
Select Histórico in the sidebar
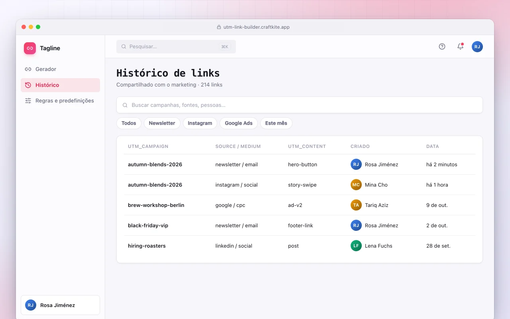60,85
